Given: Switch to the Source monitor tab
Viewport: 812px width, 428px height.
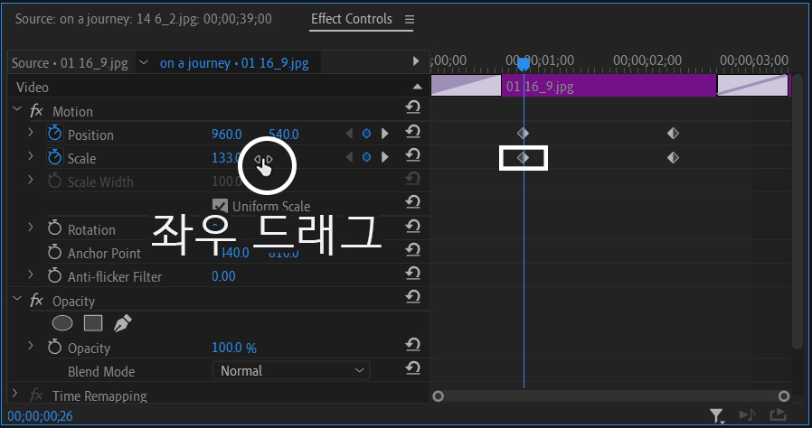Looking at the screenshot, I should coord(144,19).
